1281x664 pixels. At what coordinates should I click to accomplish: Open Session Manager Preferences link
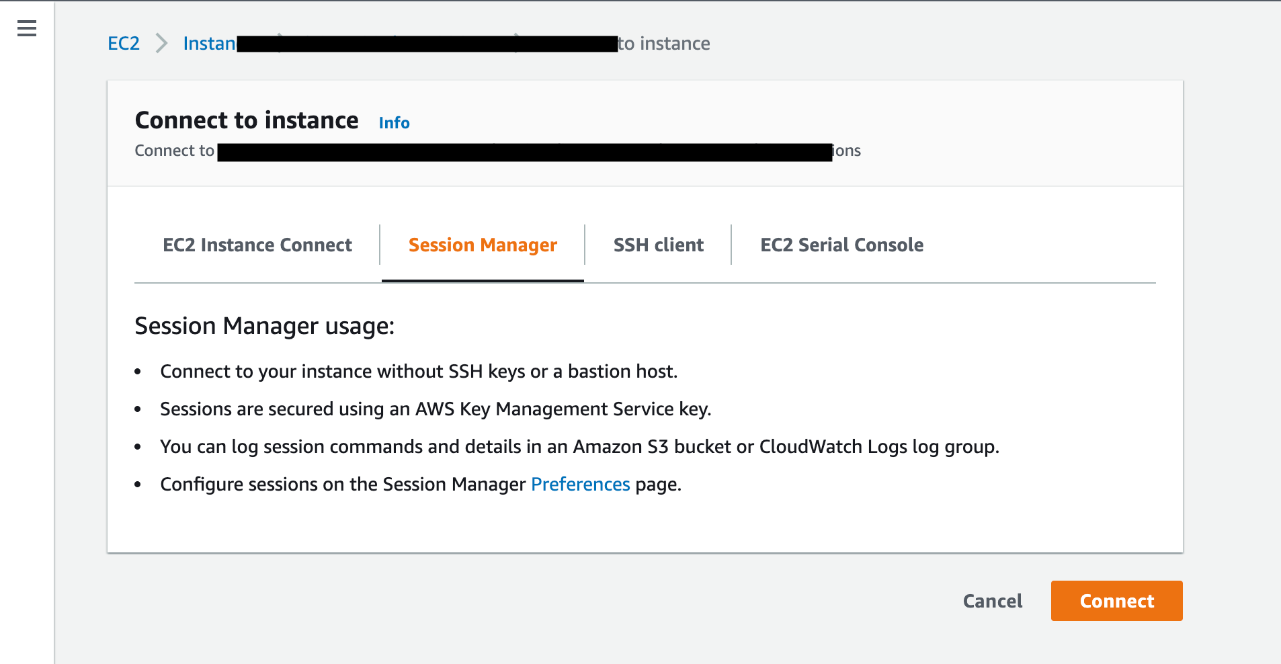point(581,485)
